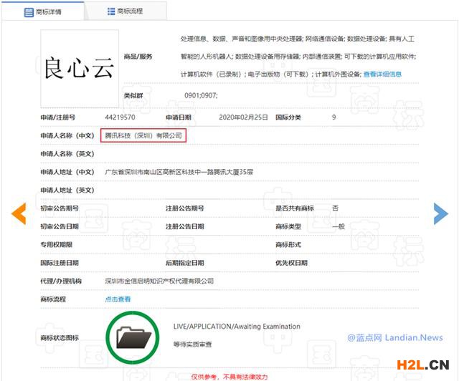Open the 查看详细信息 link
The height and width of the screenshot is (381, 459).
click(x=382, y=74)
